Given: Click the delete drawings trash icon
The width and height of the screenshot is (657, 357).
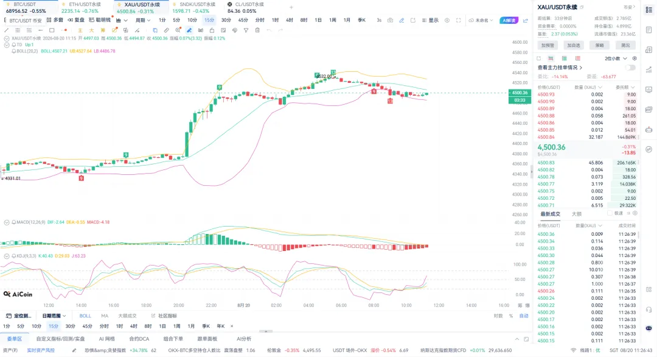Looking at the screenshot, I should (258, 30).
